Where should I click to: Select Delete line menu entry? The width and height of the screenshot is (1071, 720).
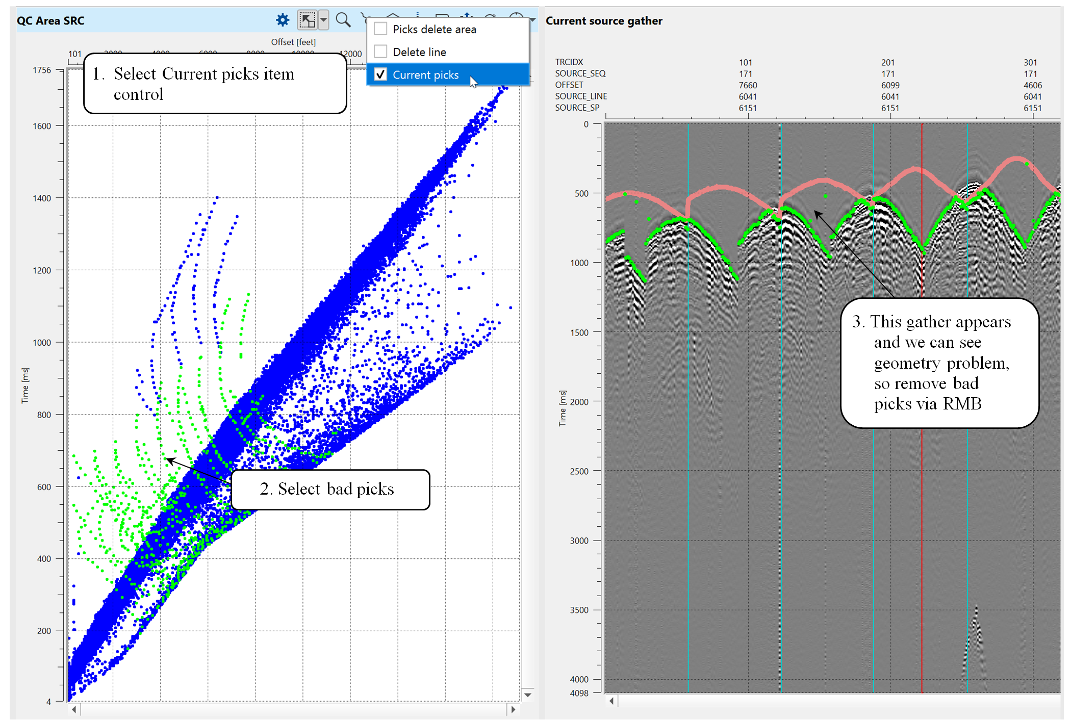419,52
